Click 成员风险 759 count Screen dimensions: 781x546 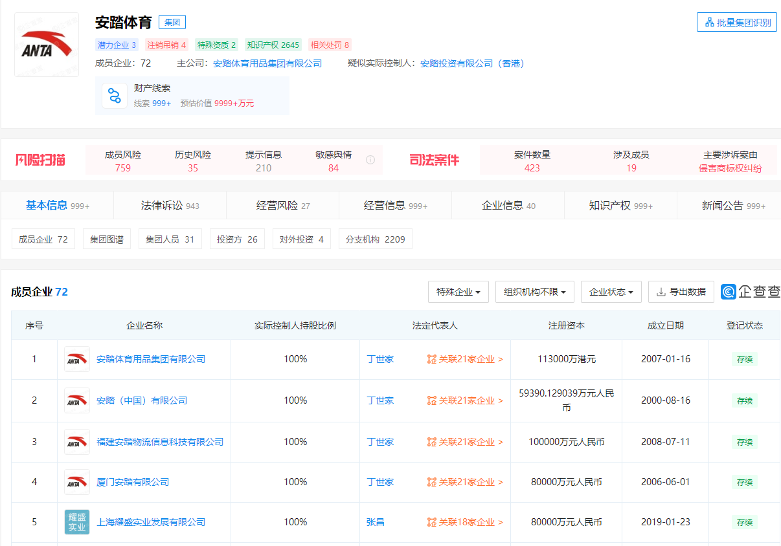pos(123,168)
